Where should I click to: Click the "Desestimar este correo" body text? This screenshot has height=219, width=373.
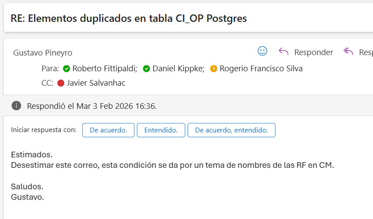click(x=172, y=165)
